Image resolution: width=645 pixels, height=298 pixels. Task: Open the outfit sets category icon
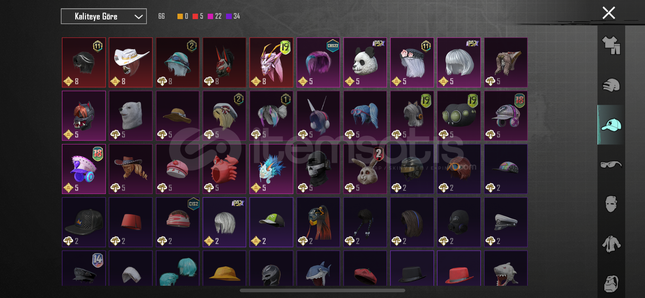(611, 45)
